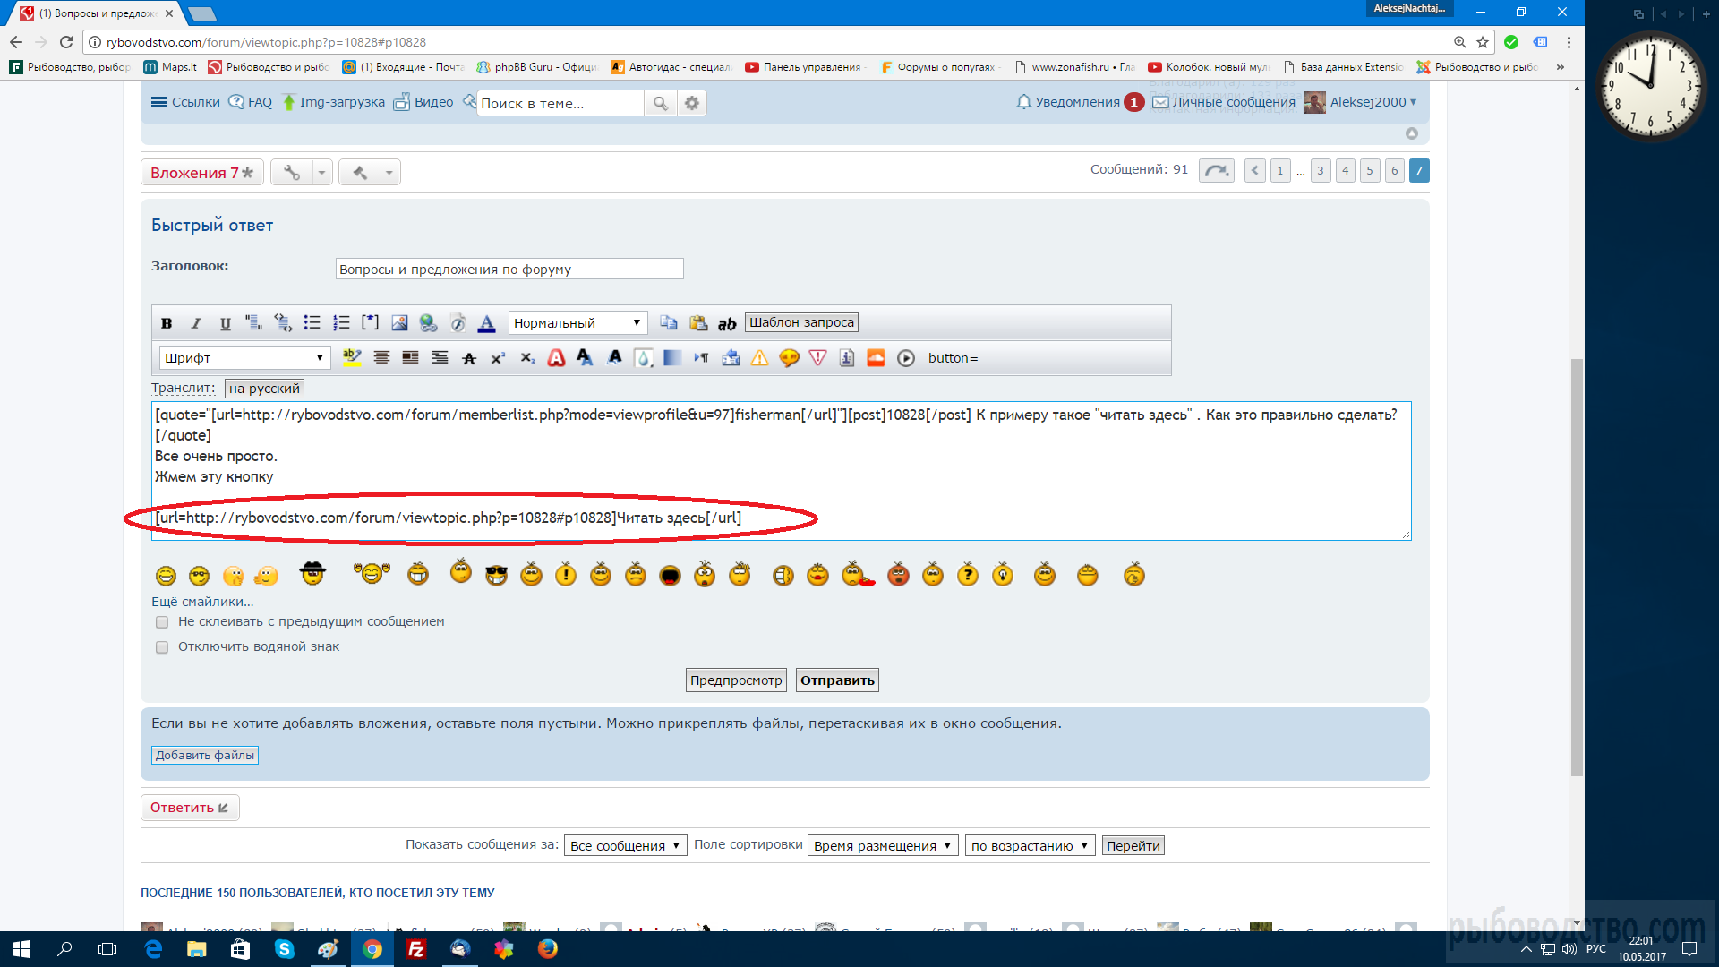Viewport: 1719px width, 967px height.
Task: Click the strikethrough text icon
Action: click(469, 358)
